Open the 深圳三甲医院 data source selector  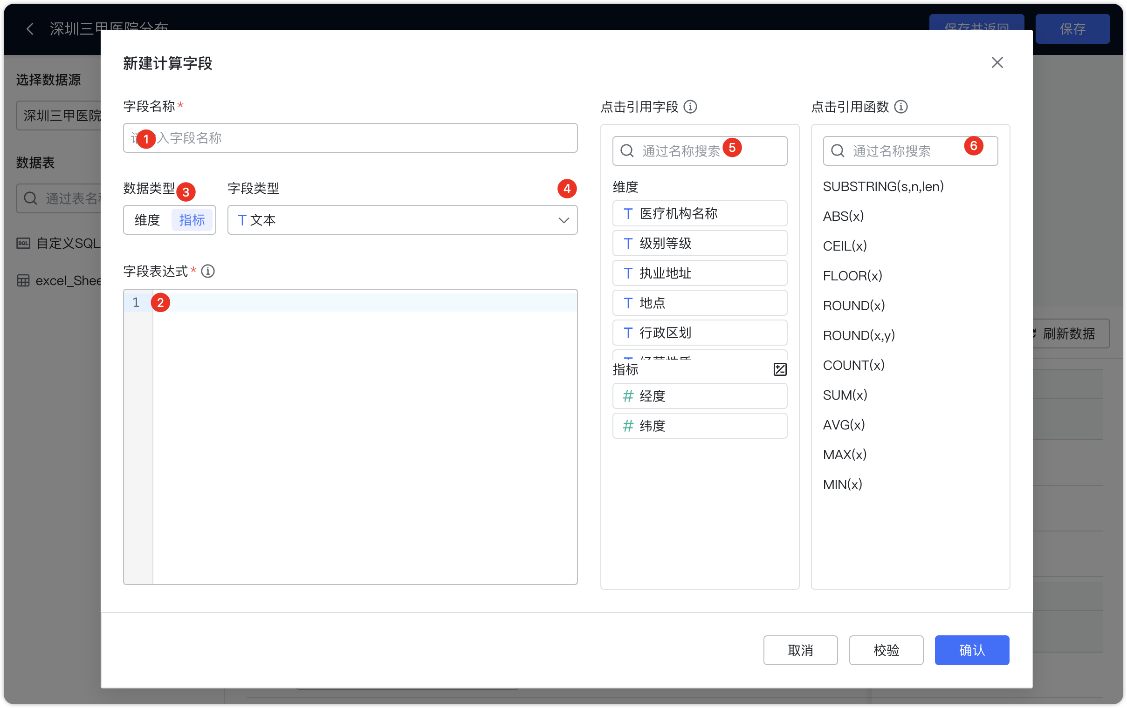[59, 116]
